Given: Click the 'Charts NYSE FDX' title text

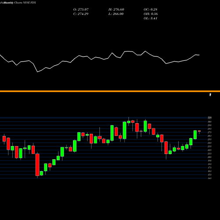Looking at the screenshot, I should point(25,3).
